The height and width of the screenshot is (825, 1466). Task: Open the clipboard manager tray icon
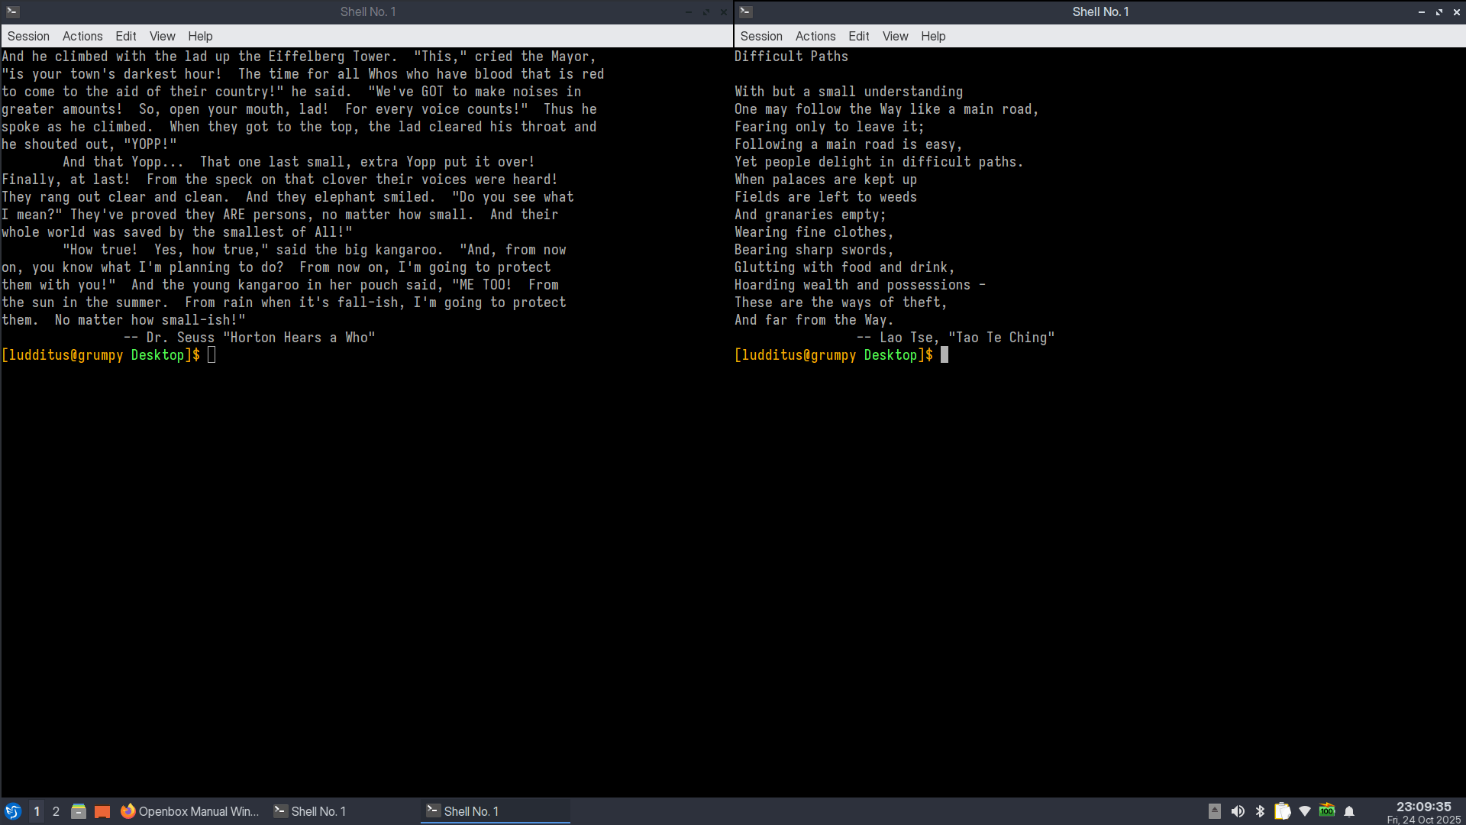point(1282,811)
